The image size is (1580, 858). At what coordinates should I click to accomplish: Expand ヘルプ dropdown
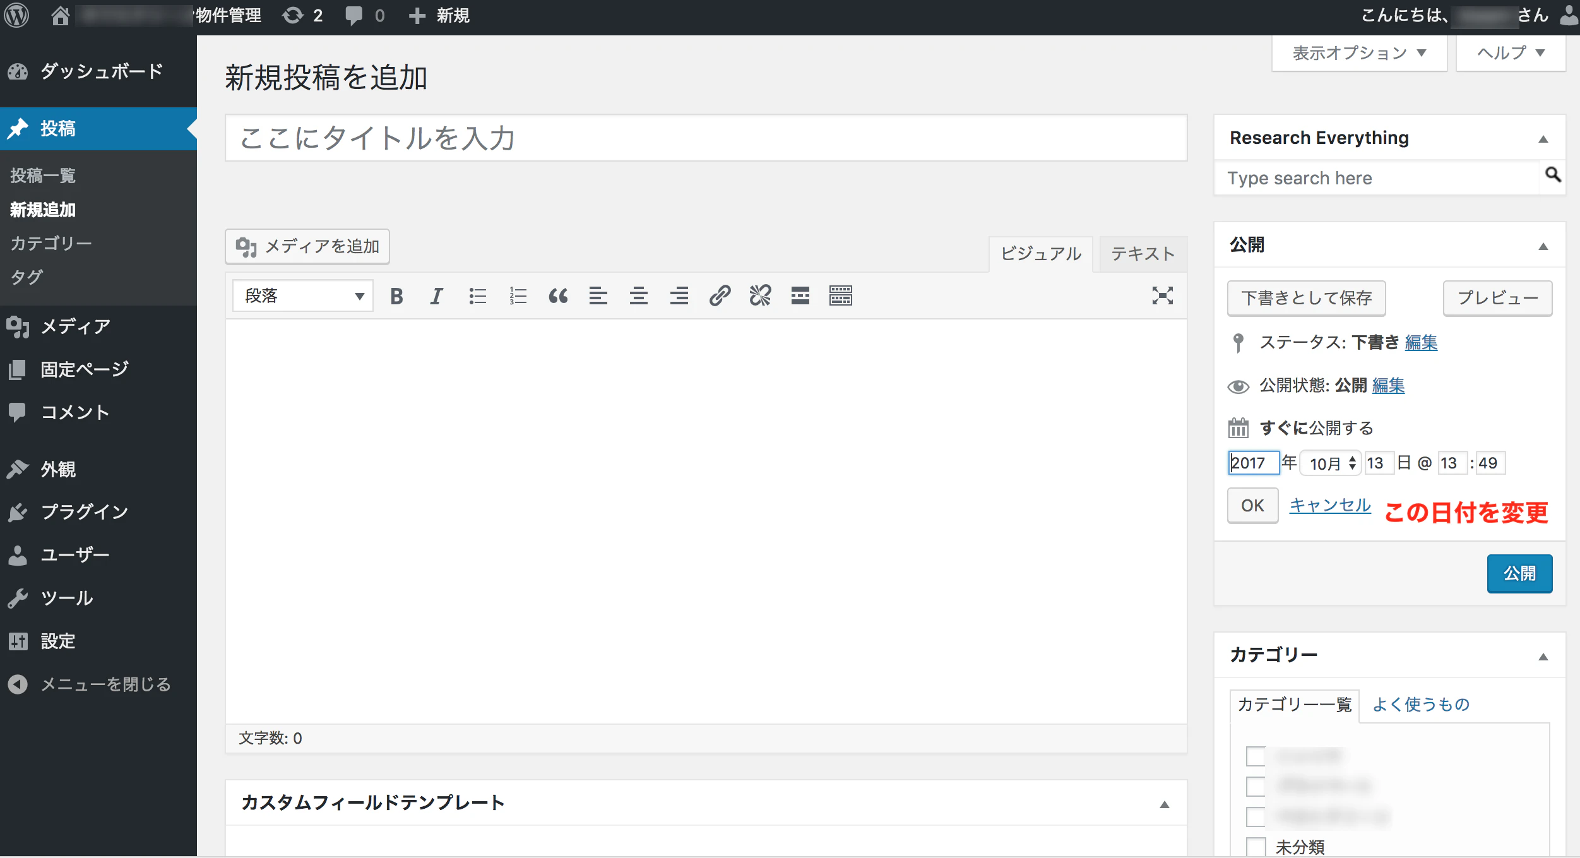1511,53
